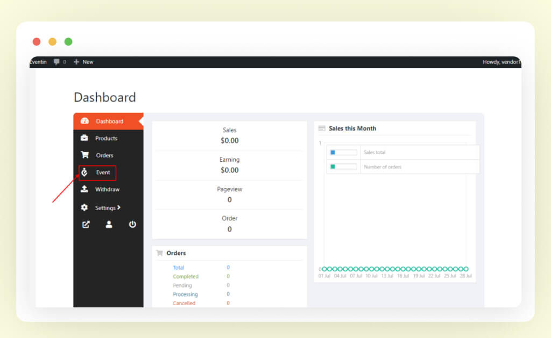
Task: Open the Completed orders link
Action: [x=186, y=277]
